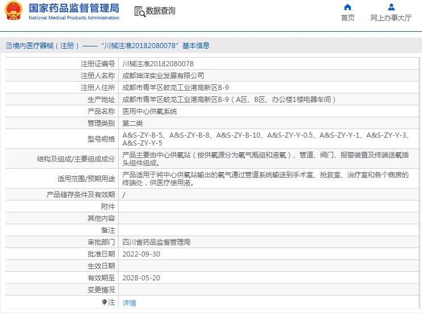Click the 附件 row label
The width and height of the screenshot is (422, 316).
pos(108,207)
